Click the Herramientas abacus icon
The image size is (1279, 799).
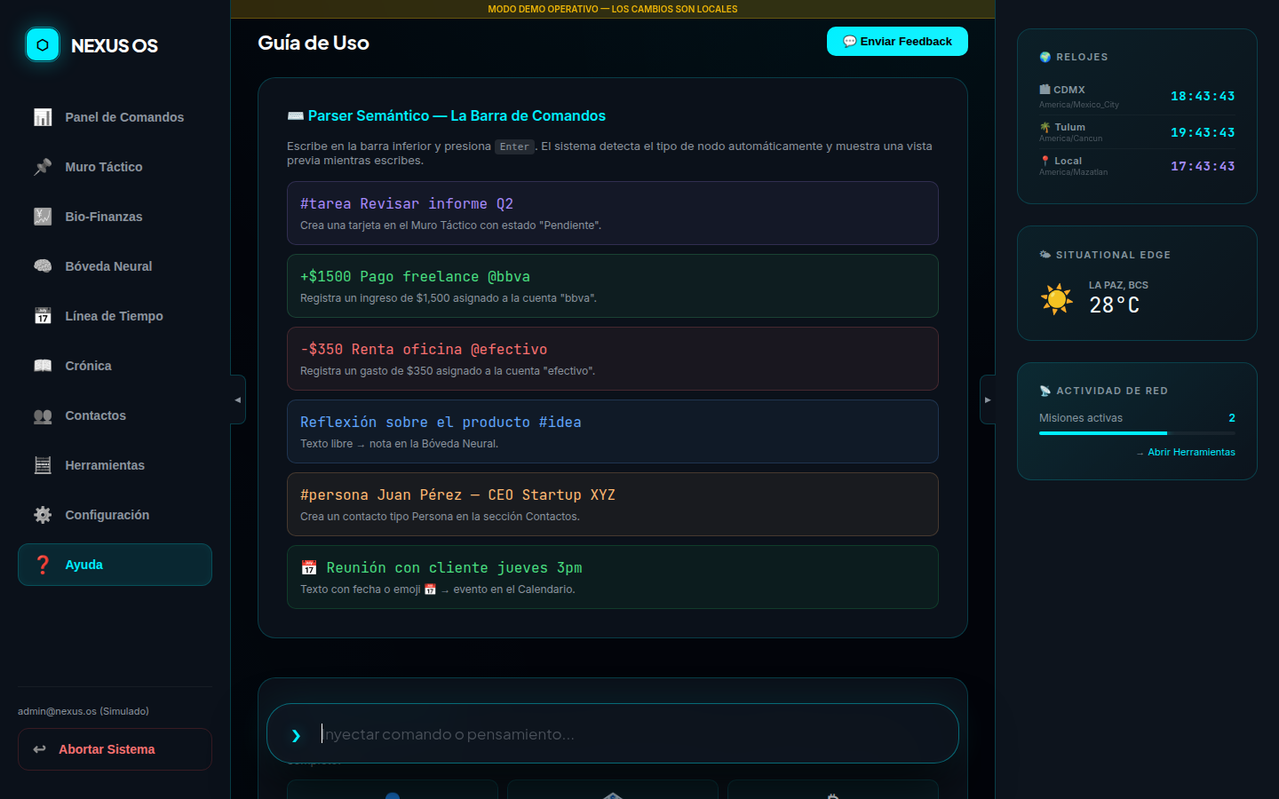(x=43, y=465)
